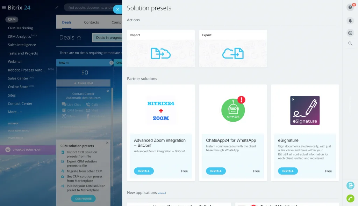Expand the More menu in sidebar
This screenshot has height=206, width=358.
coord(15,112)
